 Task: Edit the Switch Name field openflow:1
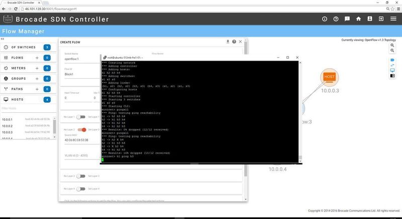click(x=81, y=59)
